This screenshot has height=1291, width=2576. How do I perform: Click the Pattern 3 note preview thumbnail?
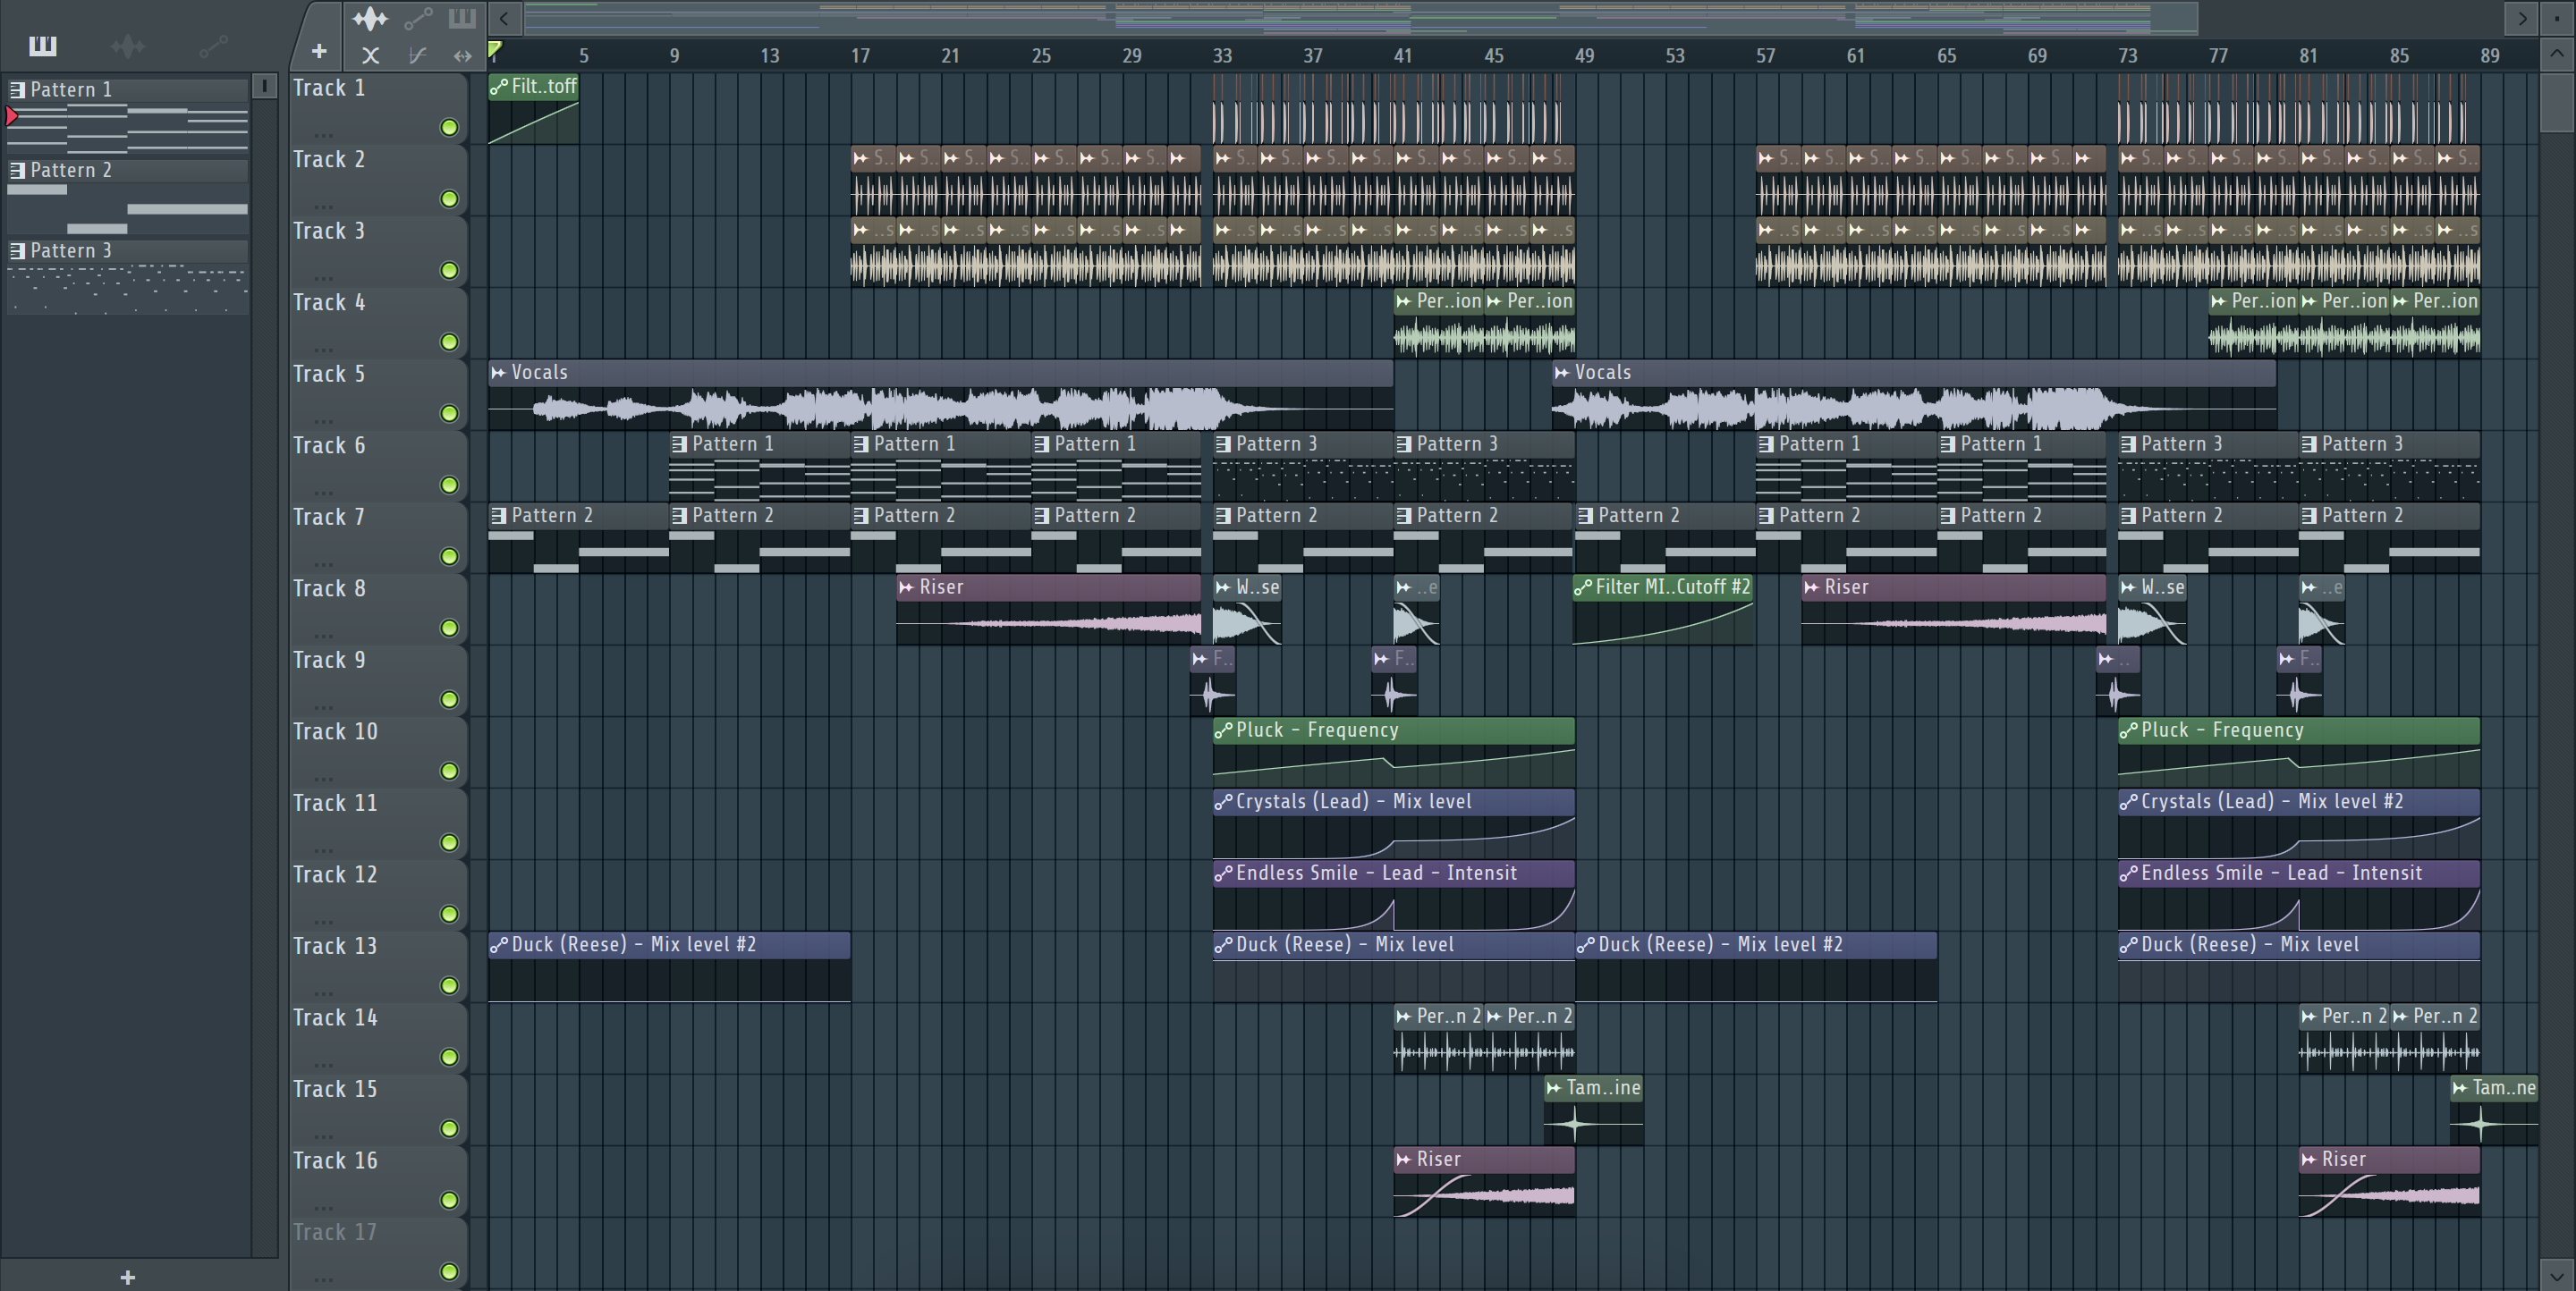(128, 289)
